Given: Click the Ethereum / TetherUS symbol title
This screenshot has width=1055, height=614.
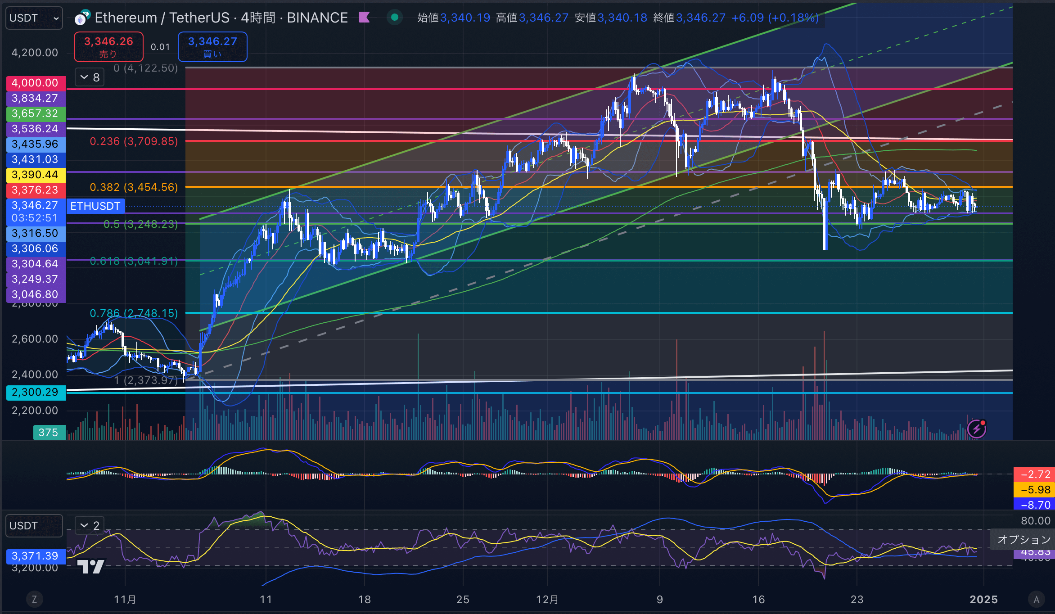Looking at the screenshot, I should 162,18.
